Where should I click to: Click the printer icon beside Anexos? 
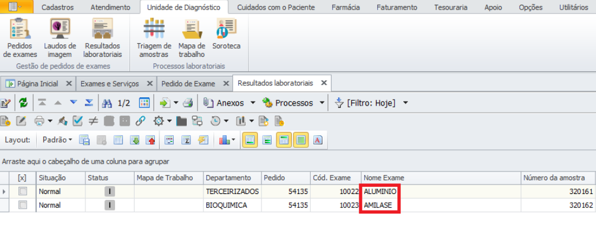coord(189,103)
